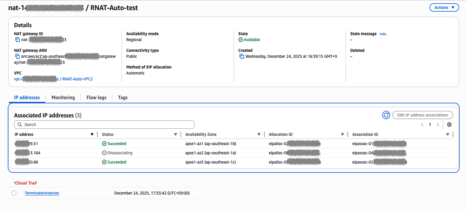
Task: Click the search magnifier icon
Action: 20,125
